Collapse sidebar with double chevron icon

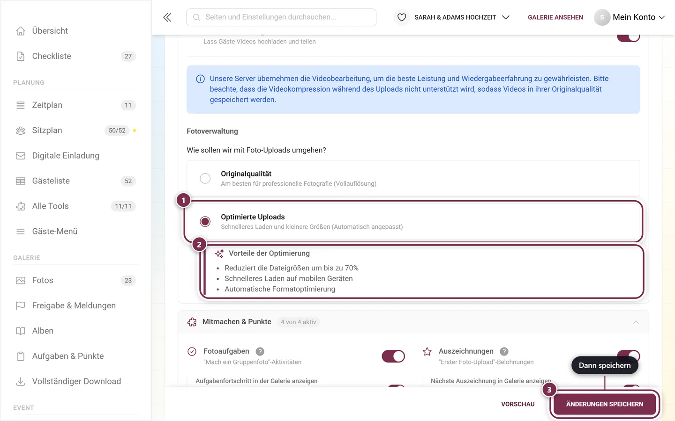pyautogui.click(x=167, y=17)
